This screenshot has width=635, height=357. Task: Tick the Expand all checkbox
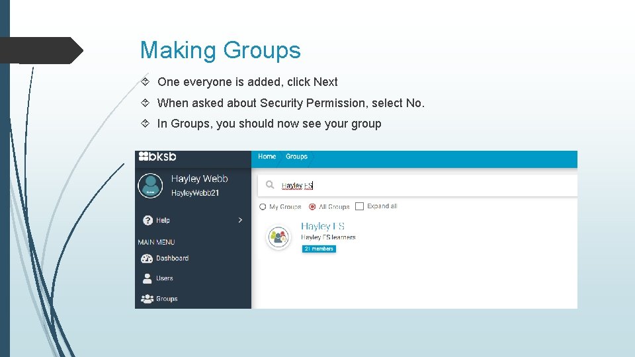[359, 206]
